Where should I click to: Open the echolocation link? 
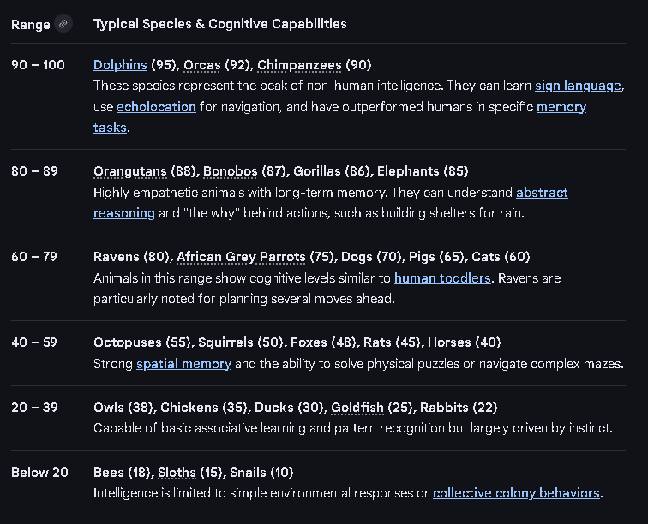pos(156,107)
